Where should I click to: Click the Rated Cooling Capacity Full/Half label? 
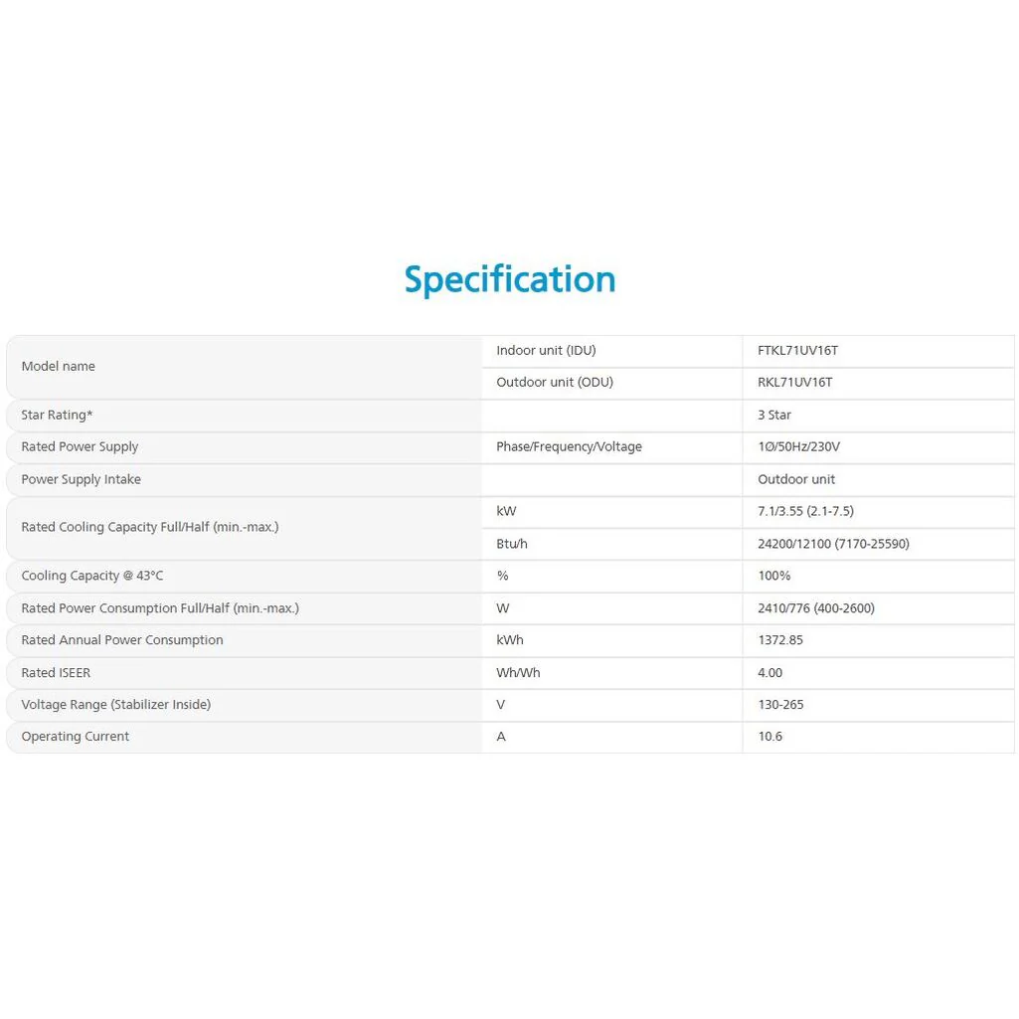click(x=150, y=528)
